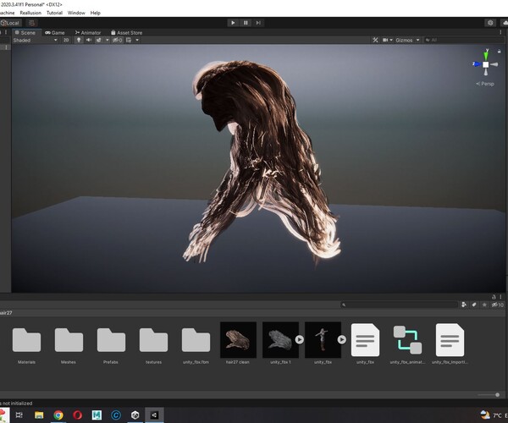Start Play mode with the Play button

tap(233, 23)
